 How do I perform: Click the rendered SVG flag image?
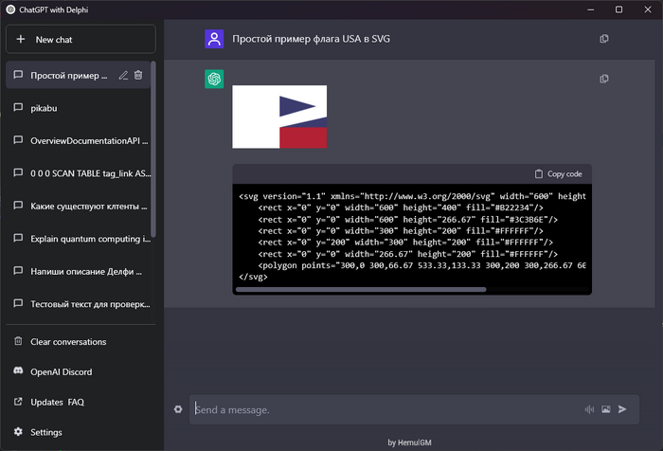pos(279,117)
